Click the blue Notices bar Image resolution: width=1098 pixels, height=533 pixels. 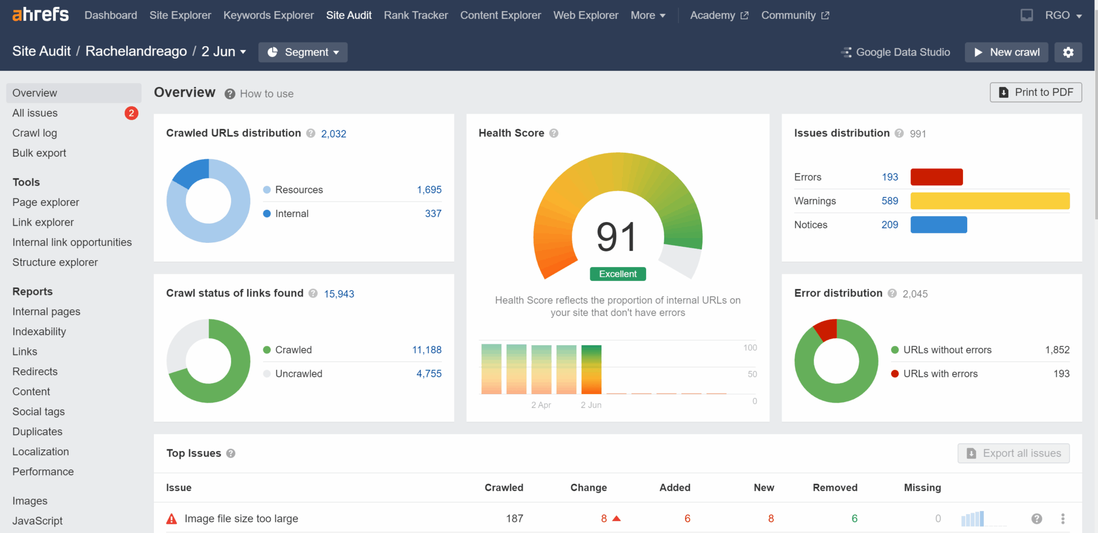[x=939, y=225]
